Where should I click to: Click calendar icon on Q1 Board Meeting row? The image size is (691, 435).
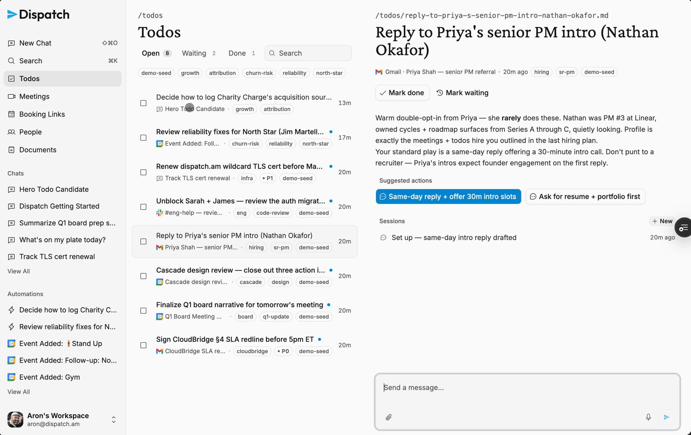point(159,316)
